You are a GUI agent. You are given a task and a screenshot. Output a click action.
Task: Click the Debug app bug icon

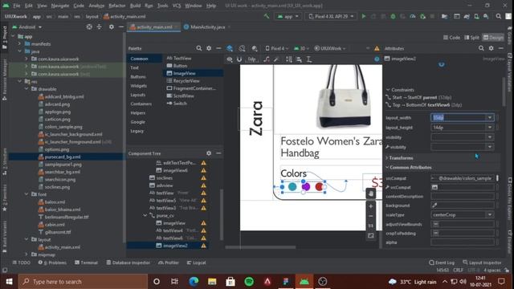click(393, 16)
